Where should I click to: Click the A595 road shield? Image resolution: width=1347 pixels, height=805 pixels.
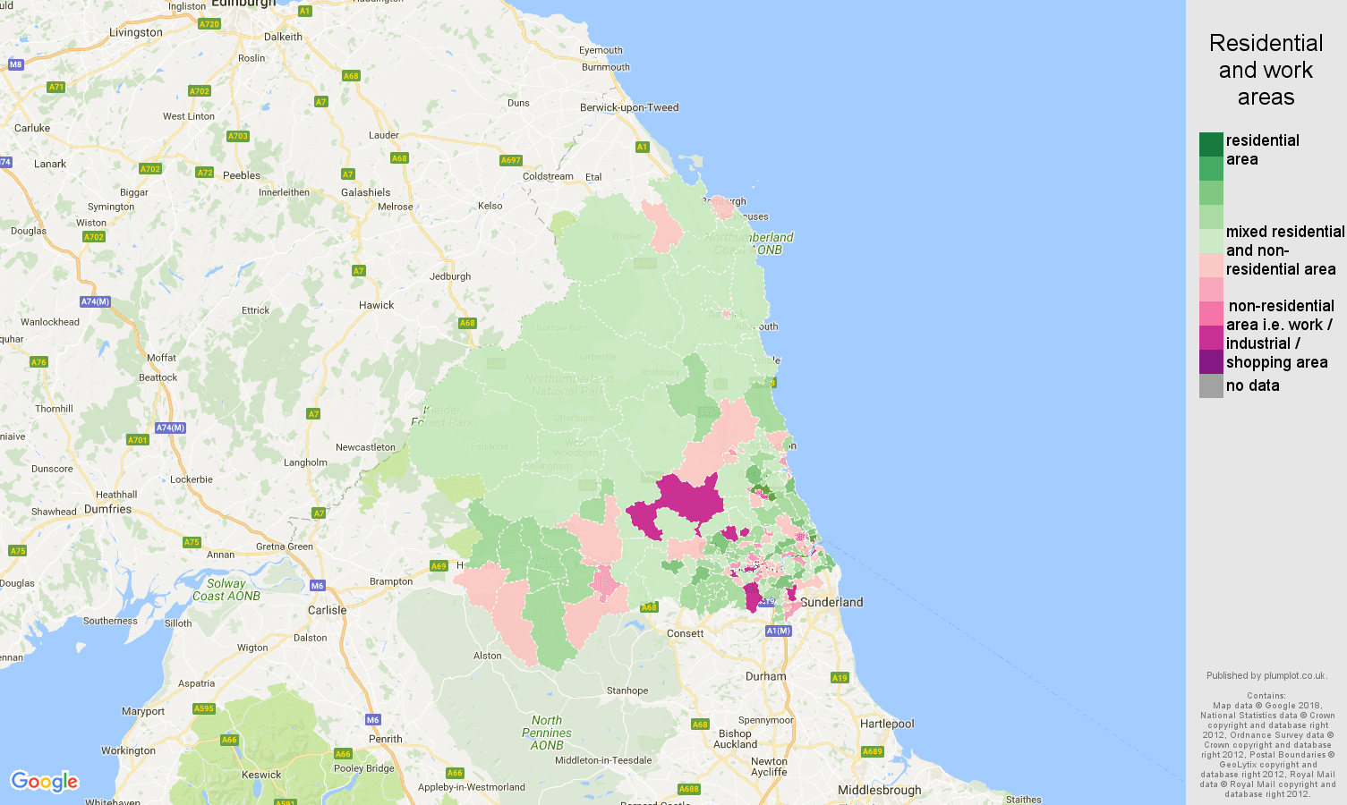tap(204, 708)
